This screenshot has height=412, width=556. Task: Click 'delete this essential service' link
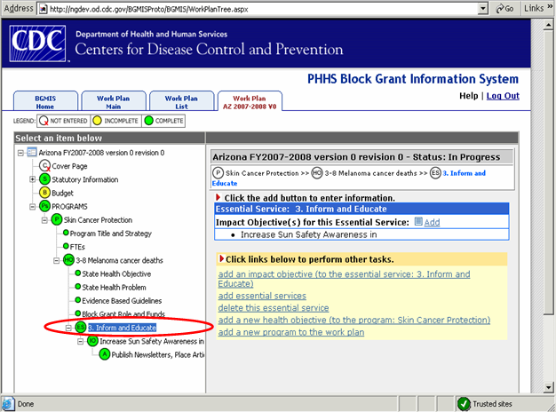pos(274,308)
